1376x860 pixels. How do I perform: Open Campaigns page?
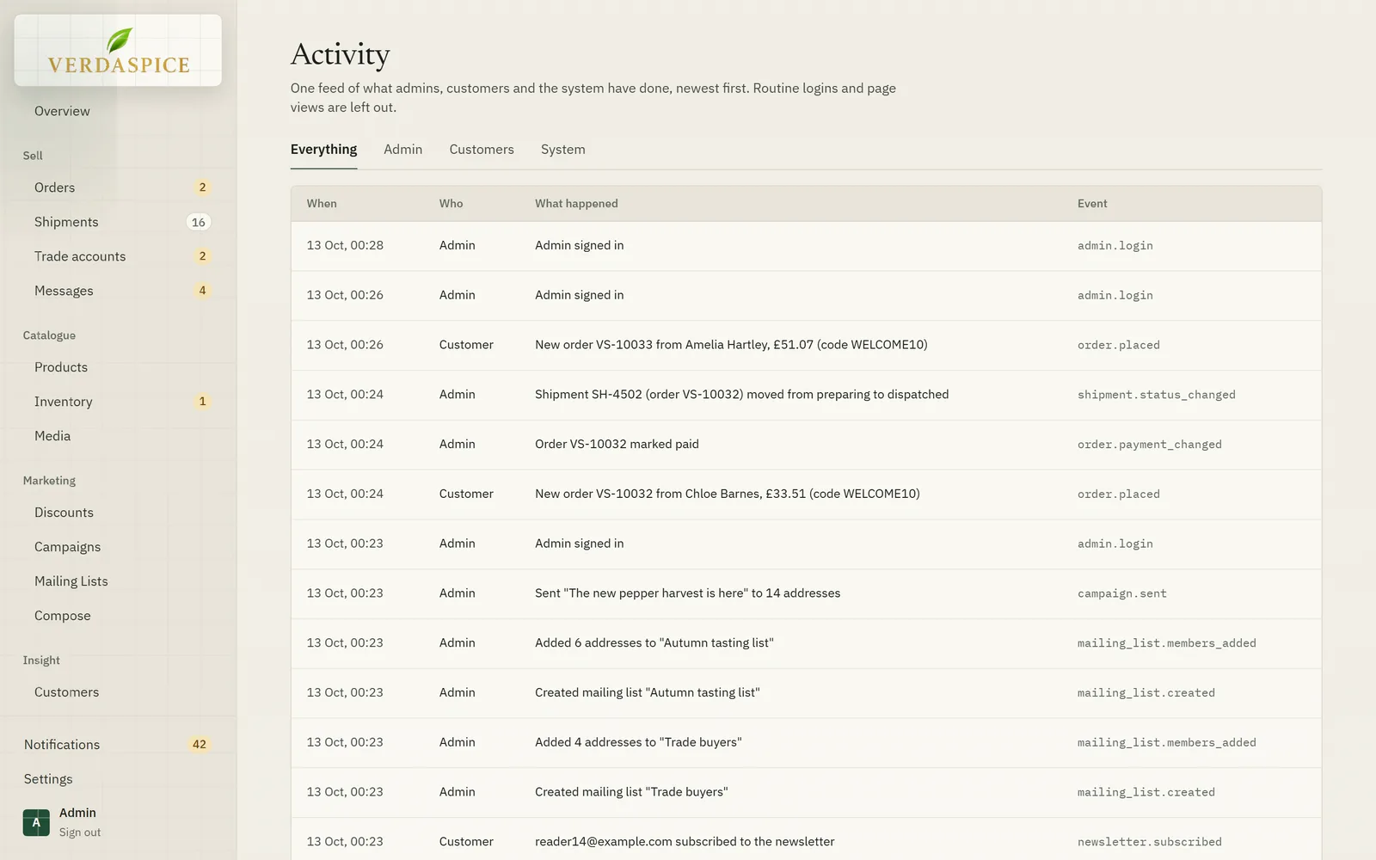pos(67,547)
